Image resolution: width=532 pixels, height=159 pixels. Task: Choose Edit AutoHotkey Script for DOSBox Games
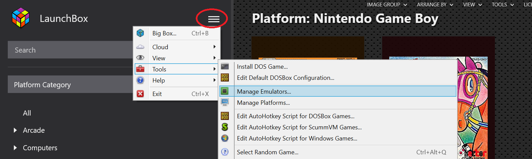coord(338,116)
